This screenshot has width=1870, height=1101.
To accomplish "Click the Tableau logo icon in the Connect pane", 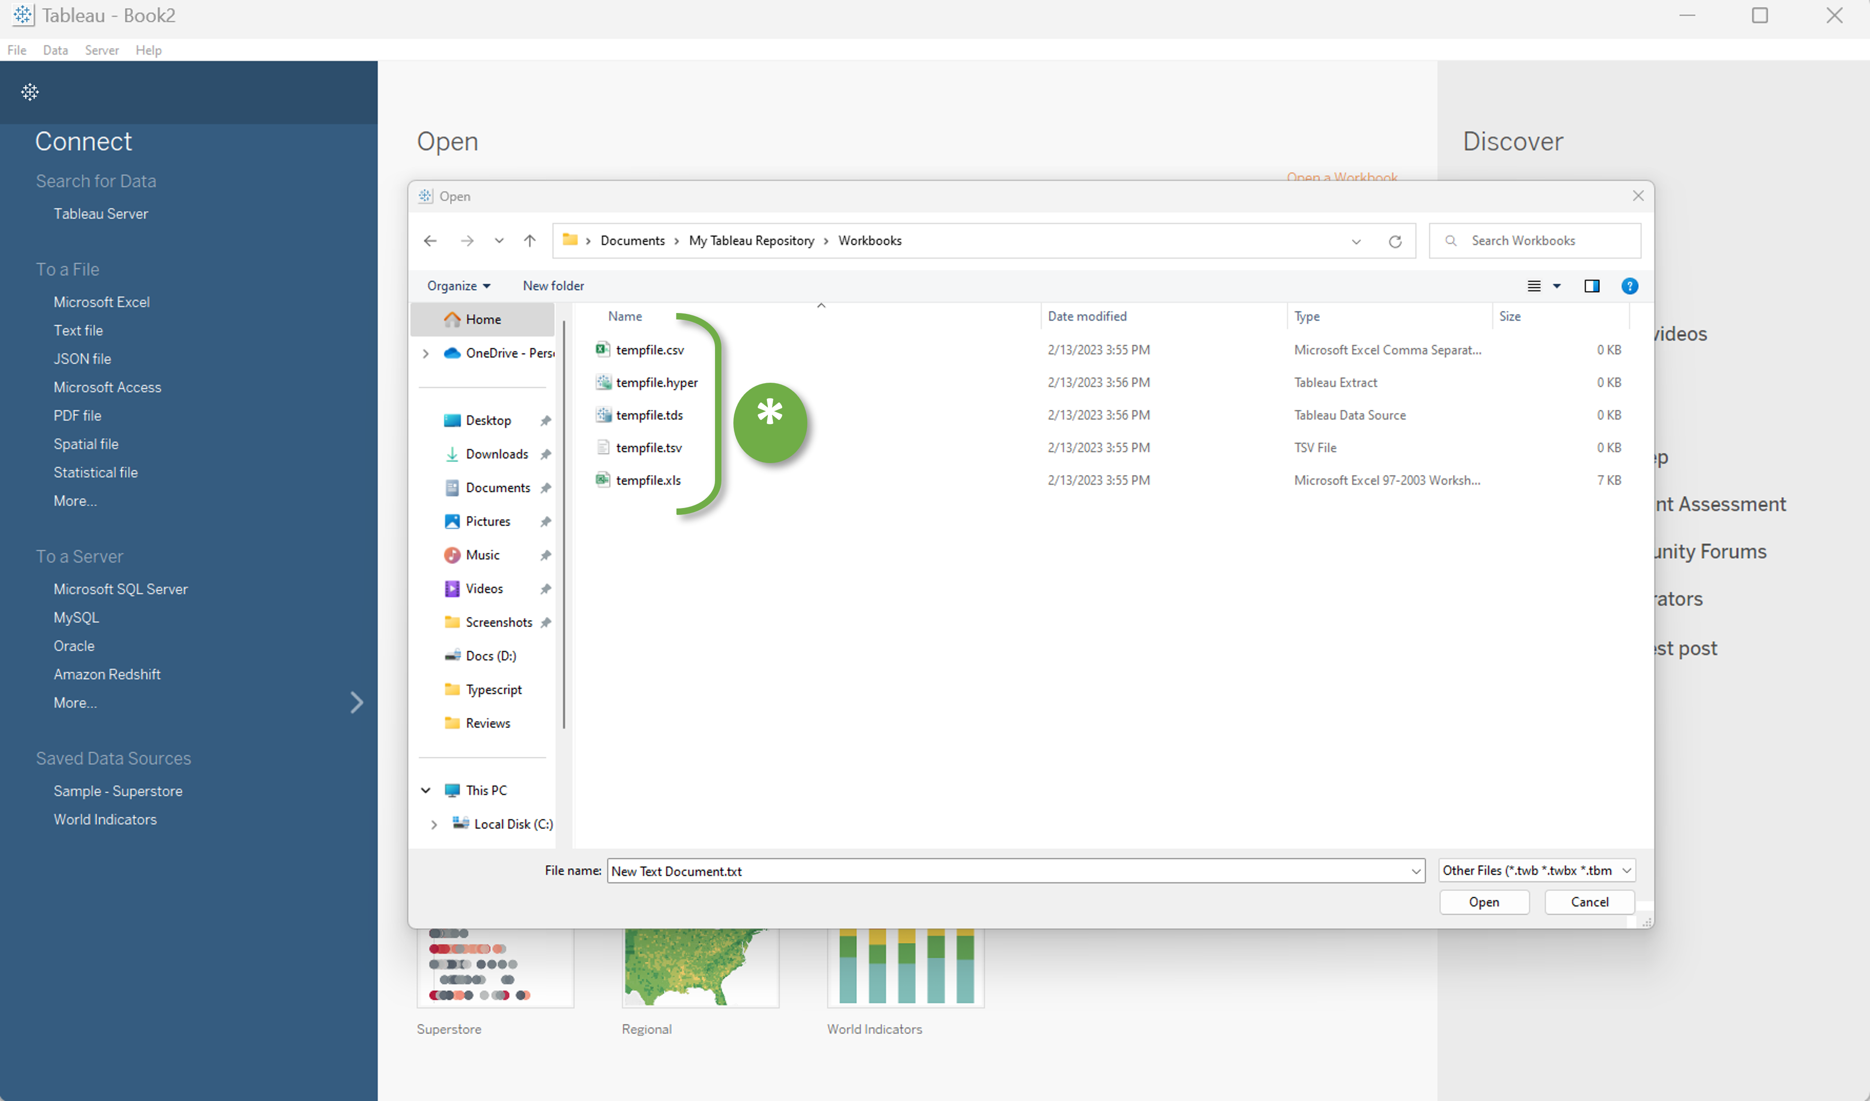I will point(30,92).
